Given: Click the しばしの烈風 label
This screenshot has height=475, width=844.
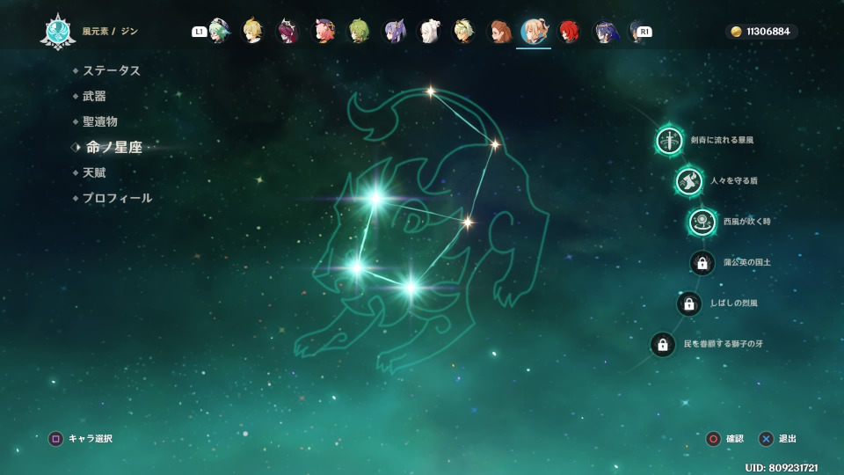Looking at the screenshot, I should (733, 303).
